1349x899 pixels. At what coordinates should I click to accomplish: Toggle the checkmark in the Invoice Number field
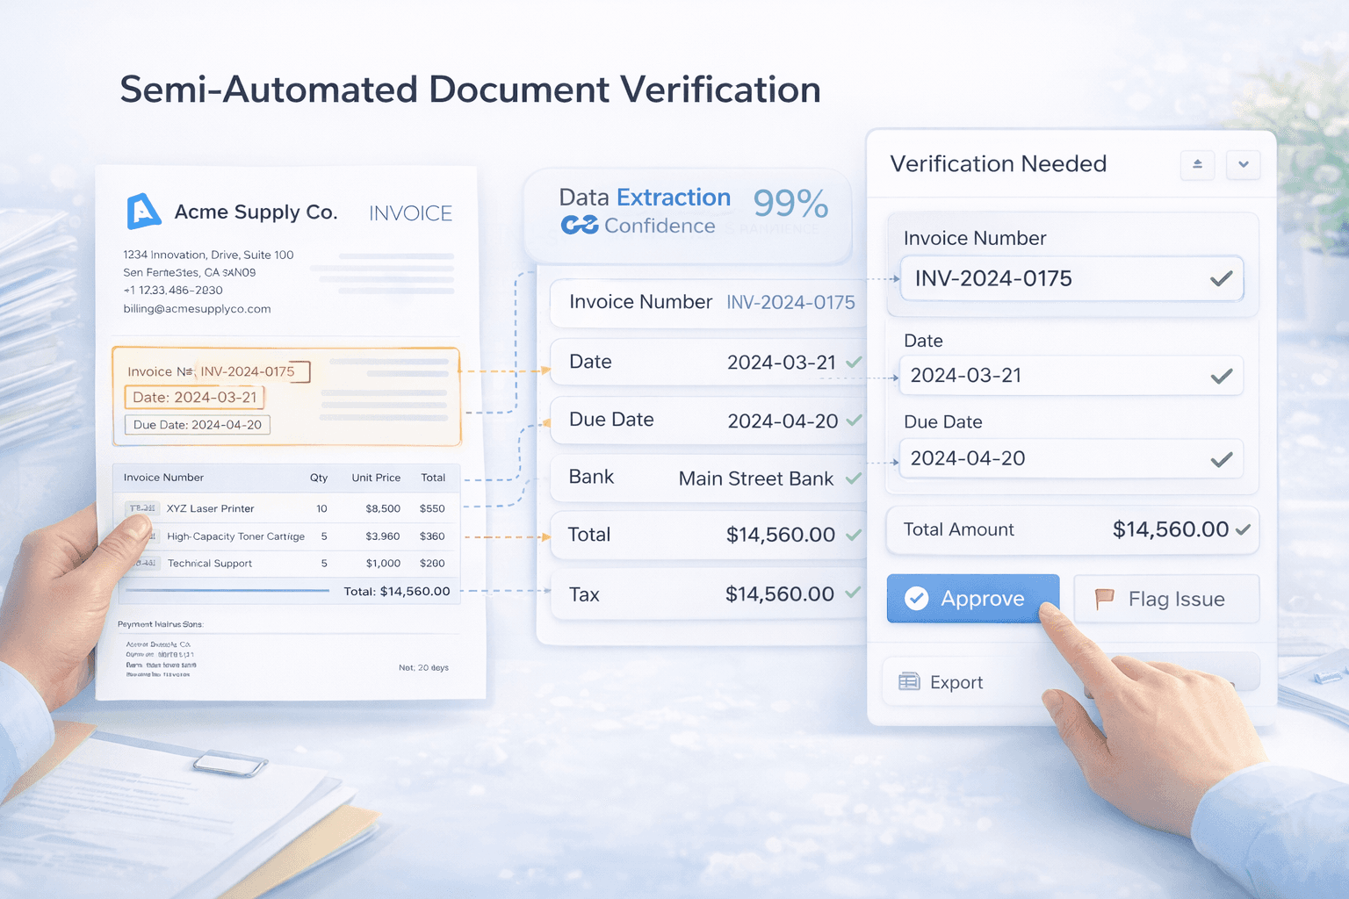point(1221,279)
